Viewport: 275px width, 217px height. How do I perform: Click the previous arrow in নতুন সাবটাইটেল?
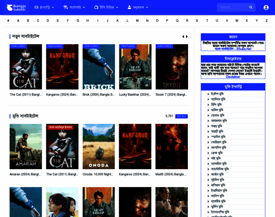pyautogui.click(x=183, y=37)
